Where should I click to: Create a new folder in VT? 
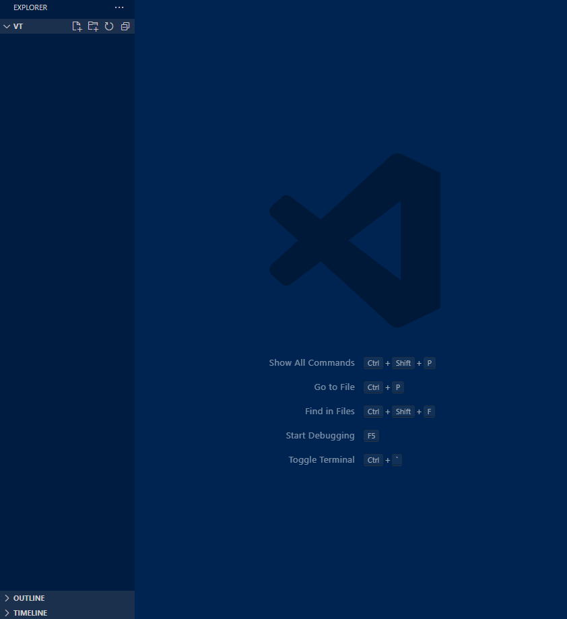[x=93, y=26]
